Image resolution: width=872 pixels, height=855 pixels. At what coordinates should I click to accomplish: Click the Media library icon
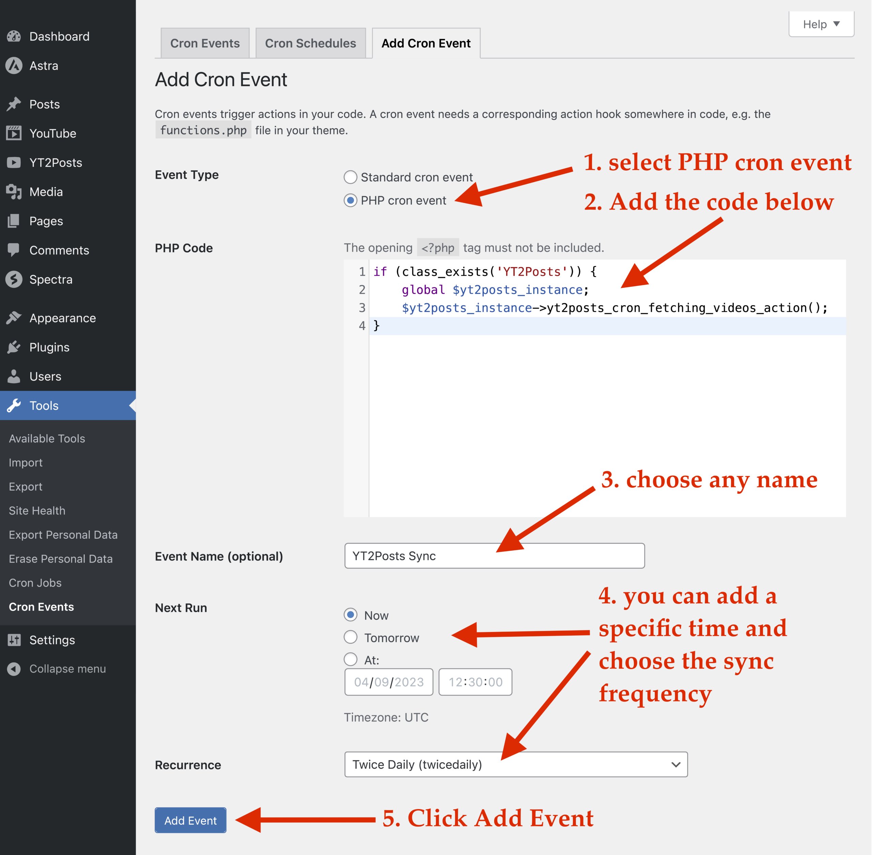click(x=14, y=192)
